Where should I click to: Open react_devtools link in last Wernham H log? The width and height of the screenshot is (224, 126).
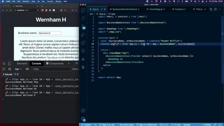click(x=67, y=92)
